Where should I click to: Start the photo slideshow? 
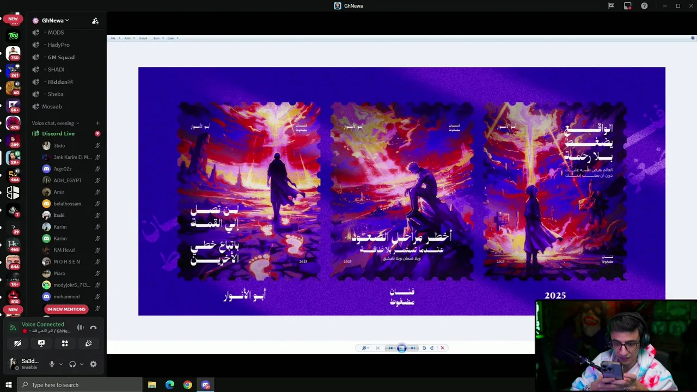pos(402,348)
